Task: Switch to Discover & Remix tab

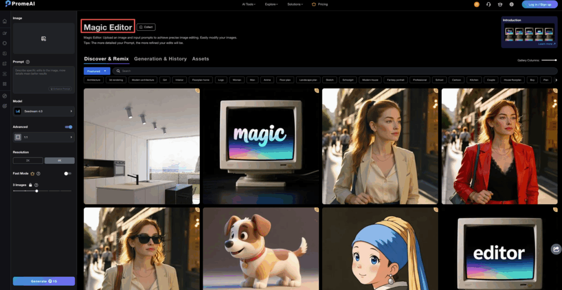Action: [106, 59]
